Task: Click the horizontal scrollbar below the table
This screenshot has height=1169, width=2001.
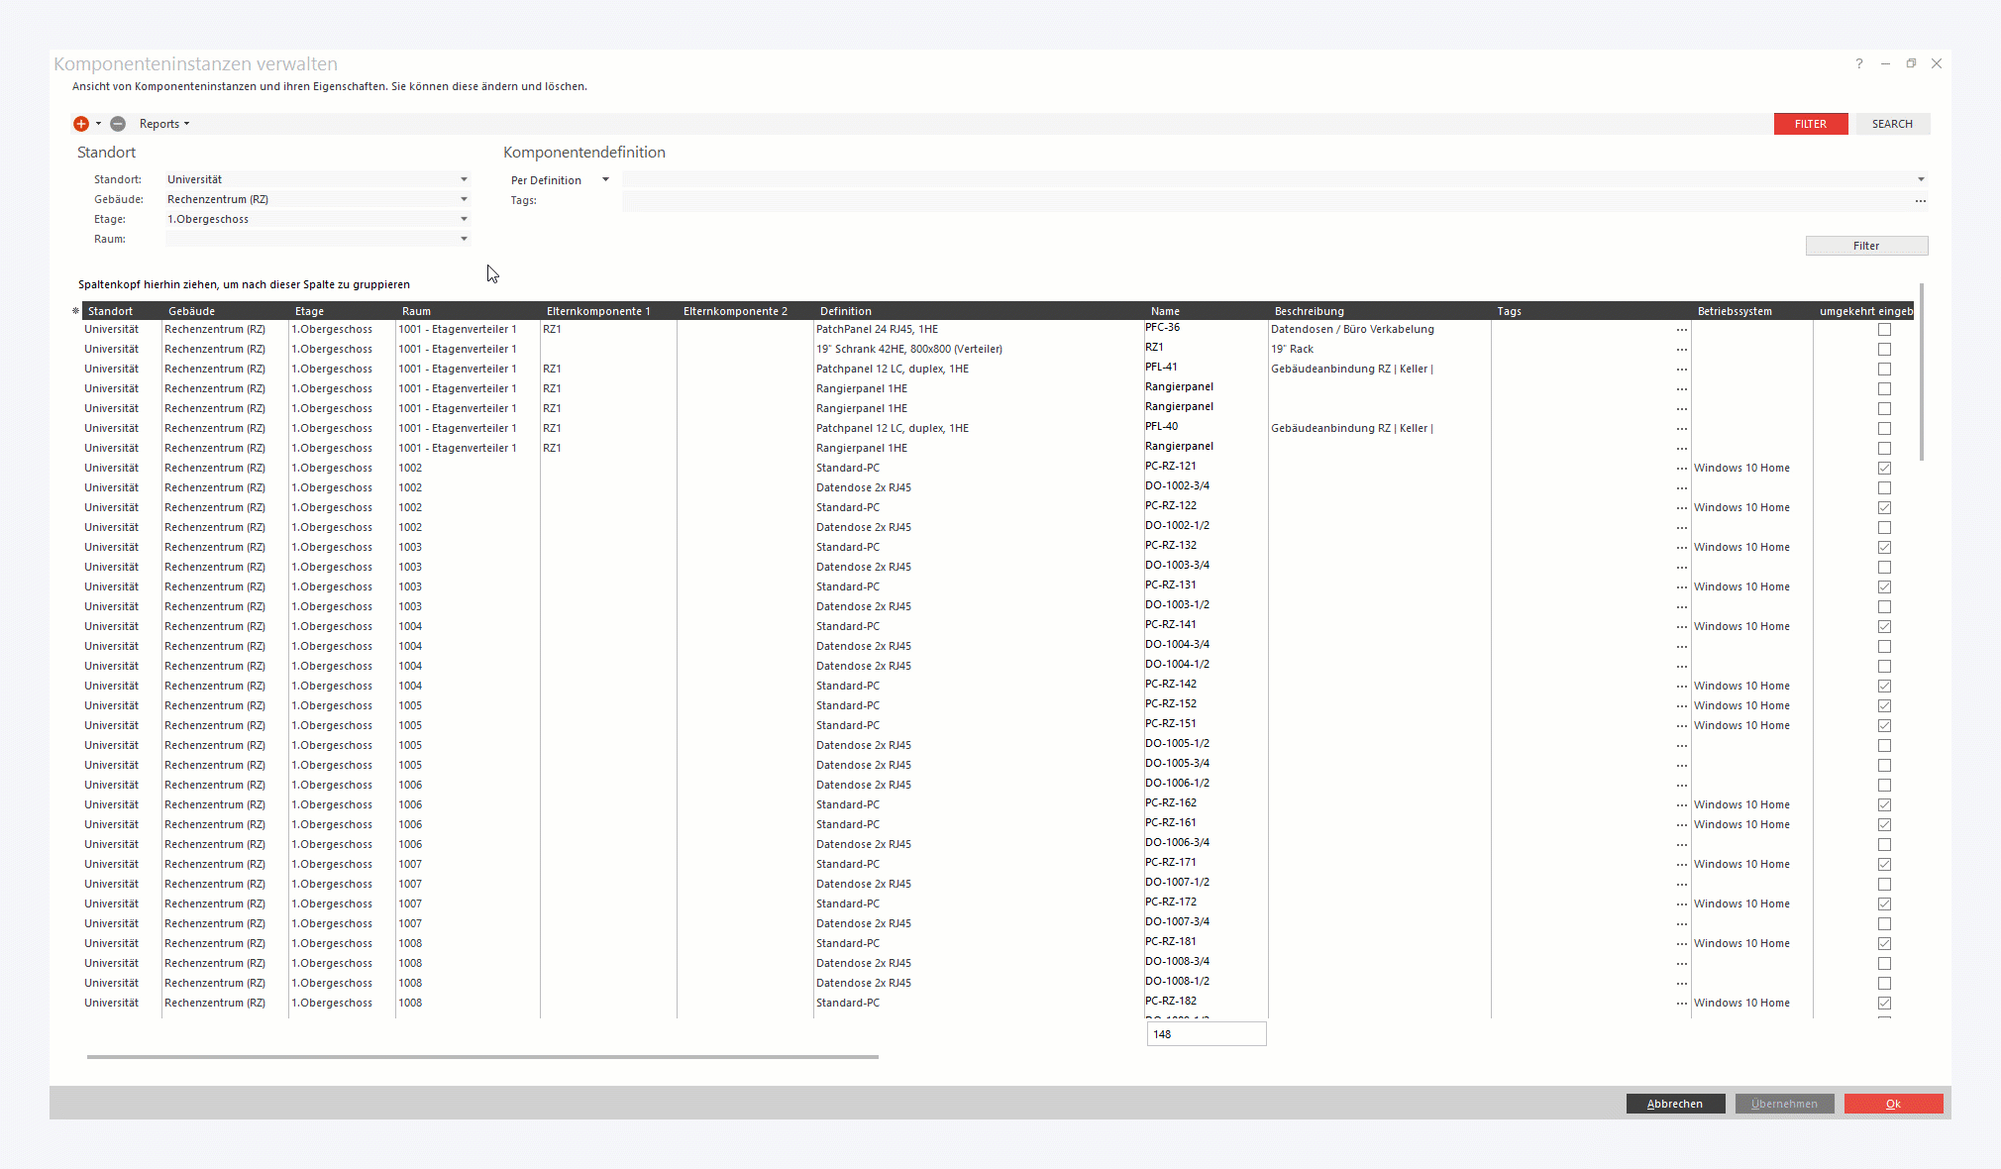Action: coord(482,1057)
